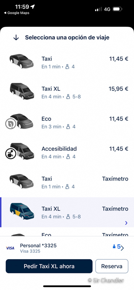This screenshot has height=290, width=134.
Task: Tap the Eco leaf badge icon
Action: tap(11, 125)
